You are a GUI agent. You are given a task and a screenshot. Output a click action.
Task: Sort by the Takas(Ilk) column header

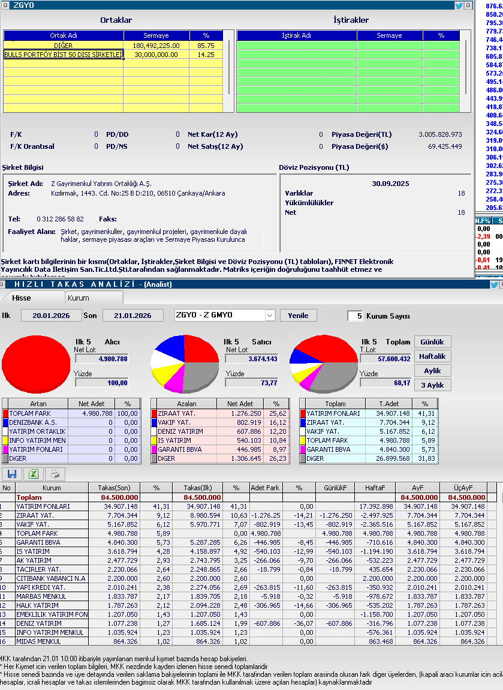click(x=197, y=488)
